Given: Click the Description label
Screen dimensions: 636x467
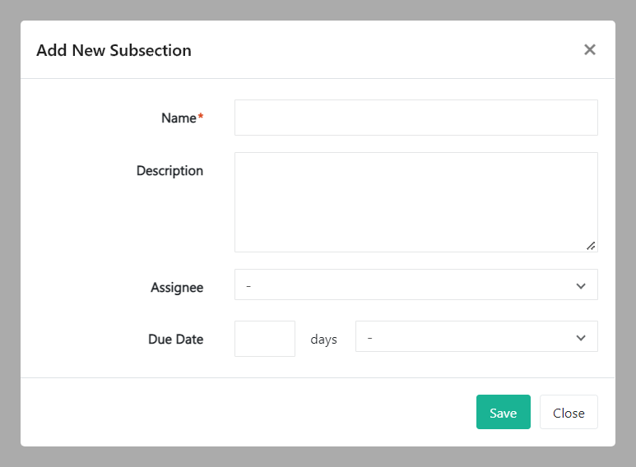Looking at the screenshot, I should click(x=169, y=171).
